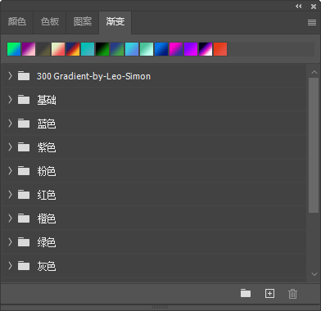321x311 pixels.
Task: Click folder icon of 绿色 group
Action: [x=24, y=242]
